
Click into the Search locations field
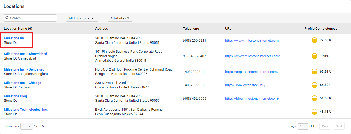click(x=30, y=18)
